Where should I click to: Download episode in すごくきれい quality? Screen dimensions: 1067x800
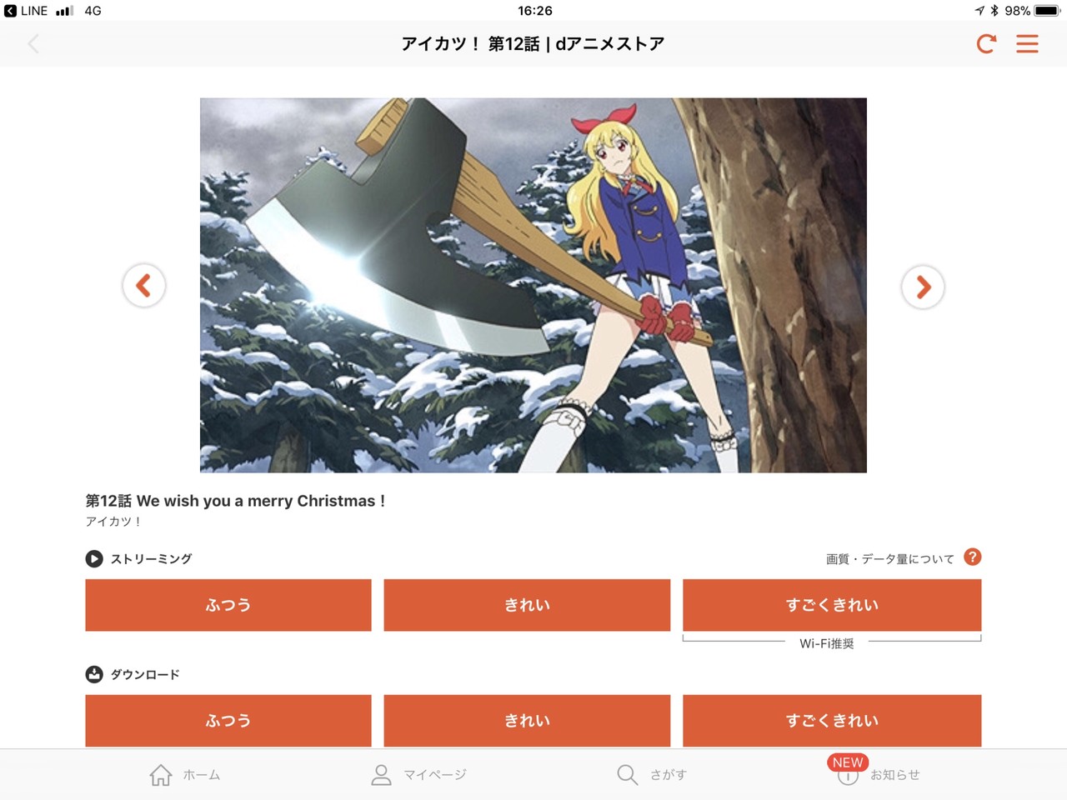832,721
